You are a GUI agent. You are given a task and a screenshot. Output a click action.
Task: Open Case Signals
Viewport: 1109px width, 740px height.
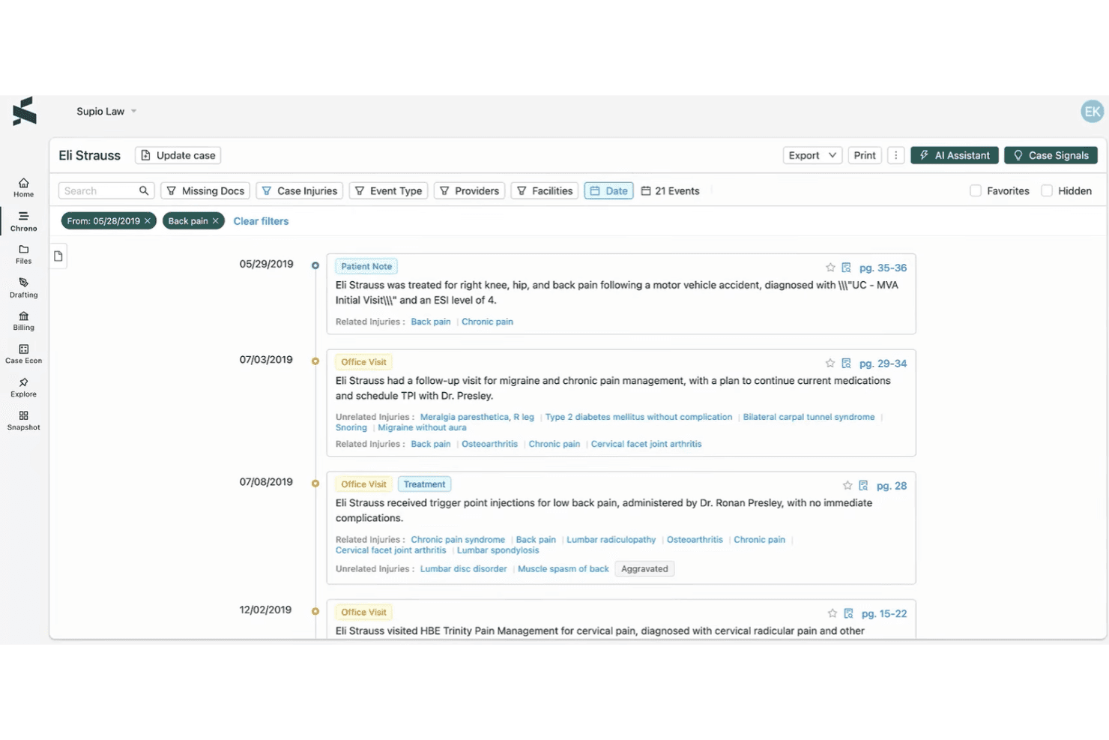pos(1051,155)
